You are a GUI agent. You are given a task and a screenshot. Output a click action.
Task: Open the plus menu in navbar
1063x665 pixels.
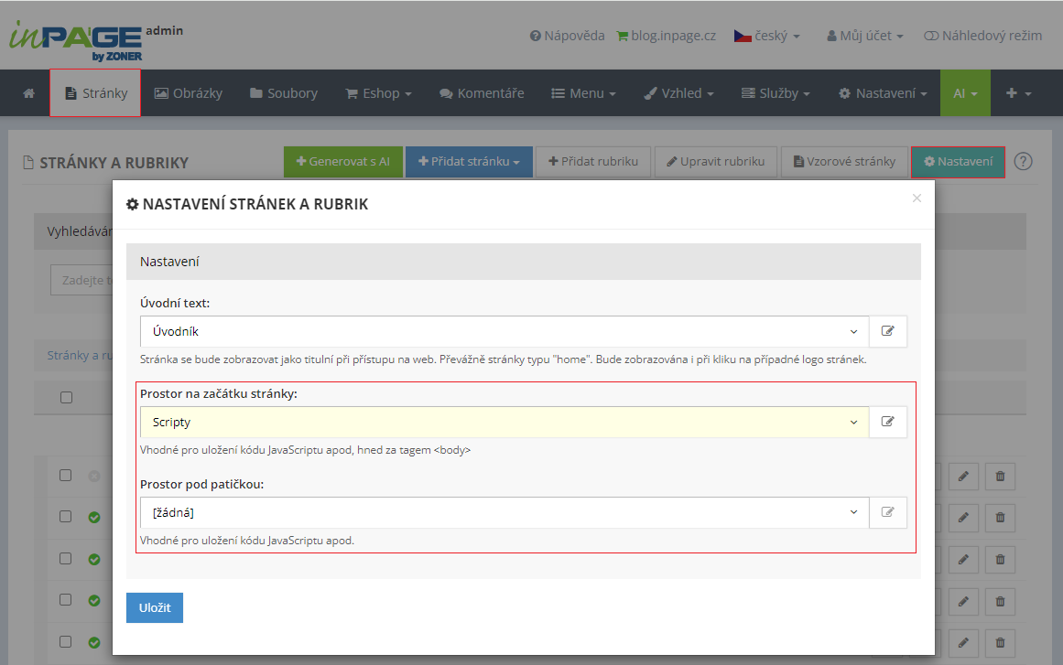1018,93
